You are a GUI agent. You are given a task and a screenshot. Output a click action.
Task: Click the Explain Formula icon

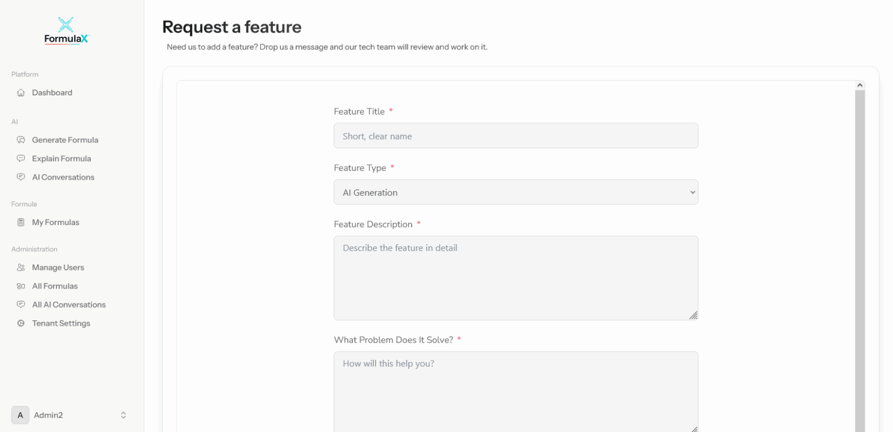21,159
